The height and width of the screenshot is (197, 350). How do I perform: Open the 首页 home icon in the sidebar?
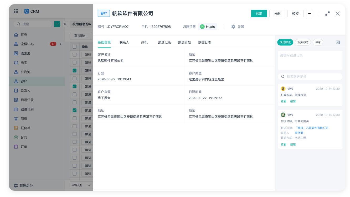16,35
